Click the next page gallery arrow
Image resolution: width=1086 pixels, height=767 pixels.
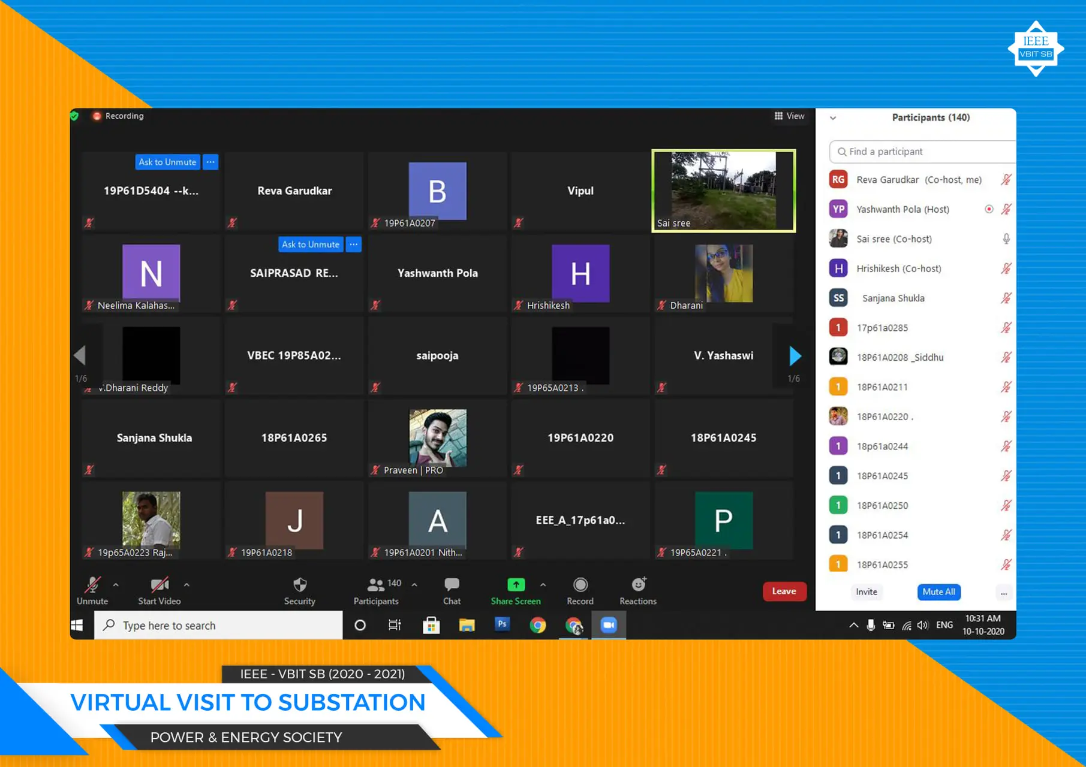795,355
